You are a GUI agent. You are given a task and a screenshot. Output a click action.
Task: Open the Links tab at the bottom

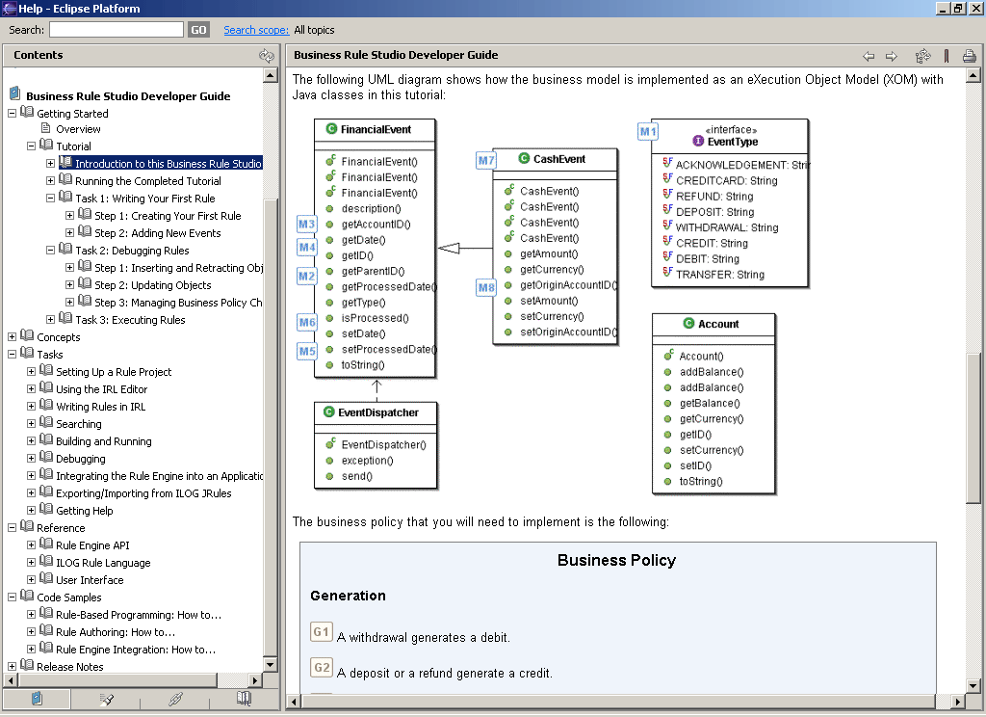175,698
